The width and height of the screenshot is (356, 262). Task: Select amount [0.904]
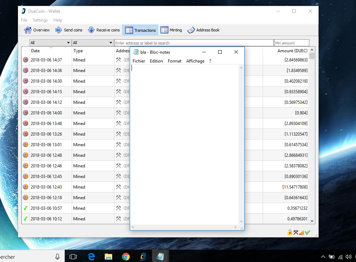(301, 113)
